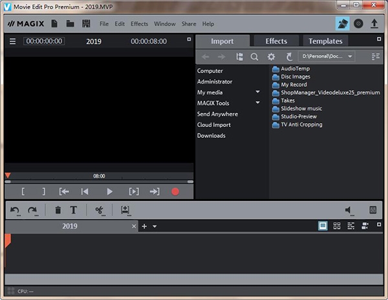388x300 pixels.
Task: Expand the MAGIX Tools dropdown arrow
Action: click(x=257, y=102)
